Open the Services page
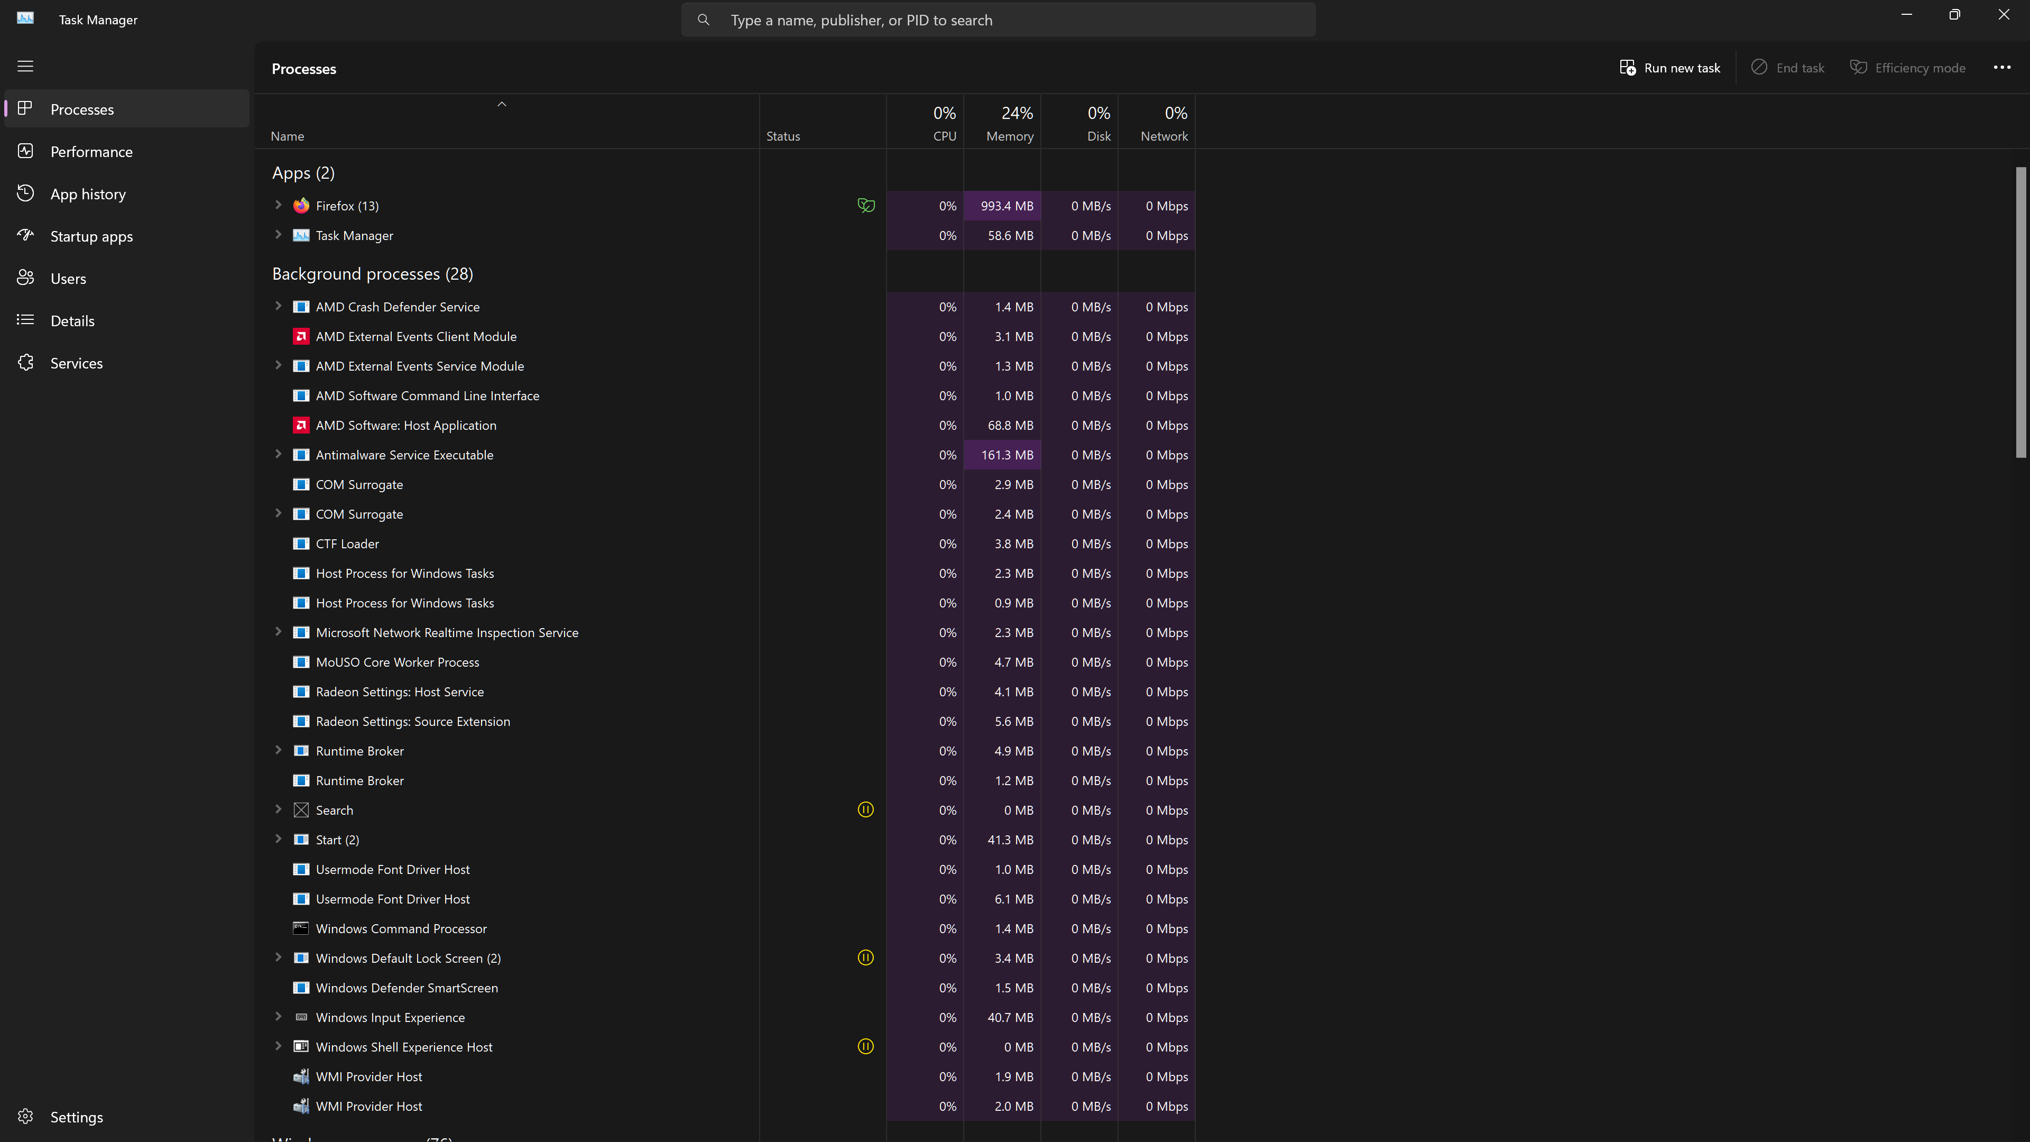 pos(127,363)
